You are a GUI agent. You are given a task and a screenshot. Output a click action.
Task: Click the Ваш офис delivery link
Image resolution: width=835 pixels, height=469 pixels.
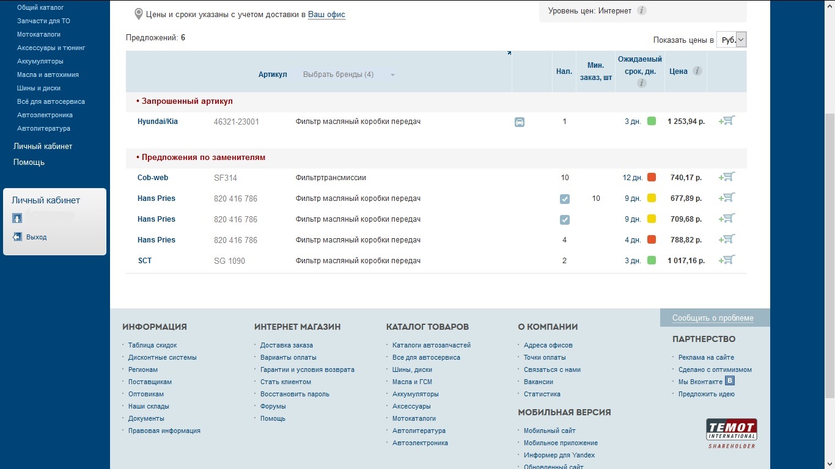[326, 14]
